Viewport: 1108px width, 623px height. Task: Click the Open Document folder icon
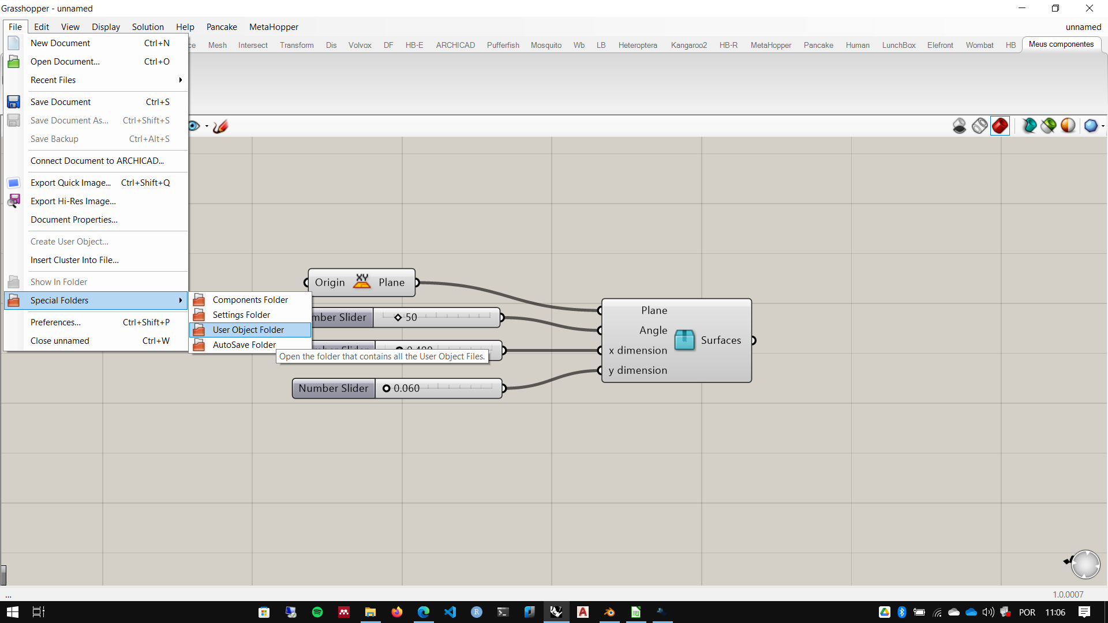[x=14, y=62]
